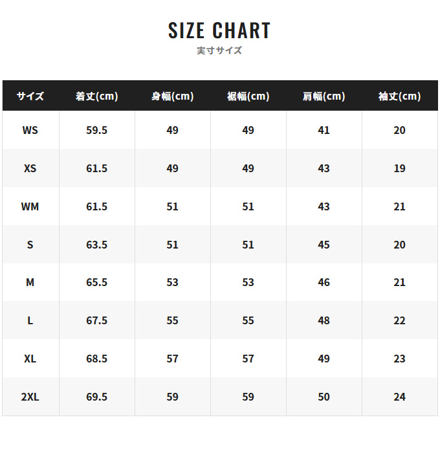Select sleeve length 24 in 2XL row

(399, 397)
